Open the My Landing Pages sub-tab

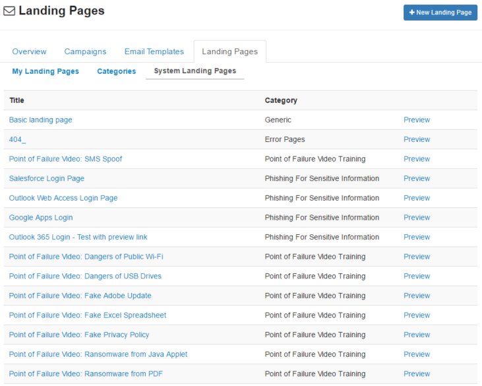(45, 71)
